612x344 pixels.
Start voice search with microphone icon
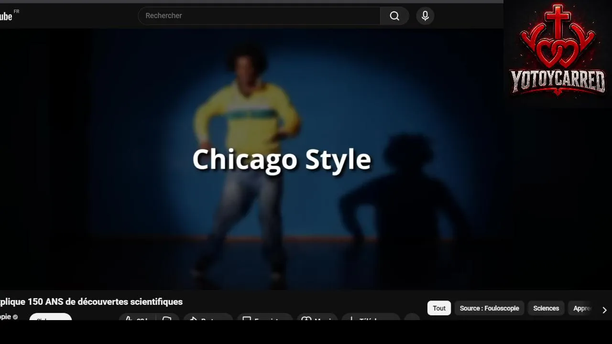tap(425, 16)
